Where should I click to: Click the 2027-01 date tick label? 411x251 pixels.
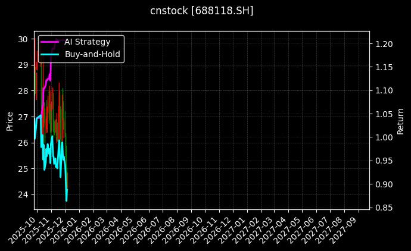point(236,228)
